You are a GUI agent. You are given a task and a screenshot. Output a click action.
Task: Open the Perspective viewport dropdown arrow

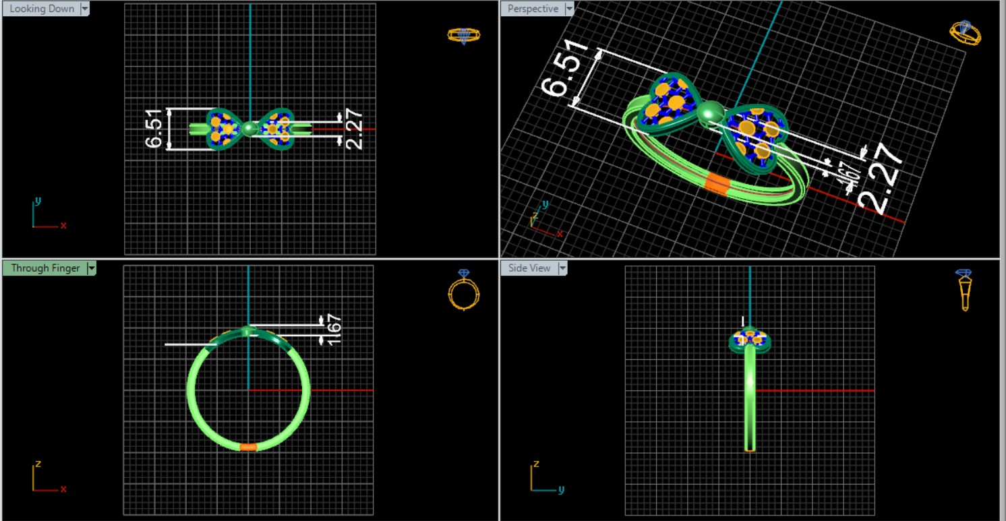pyautogui.click(x=569, y=9)
